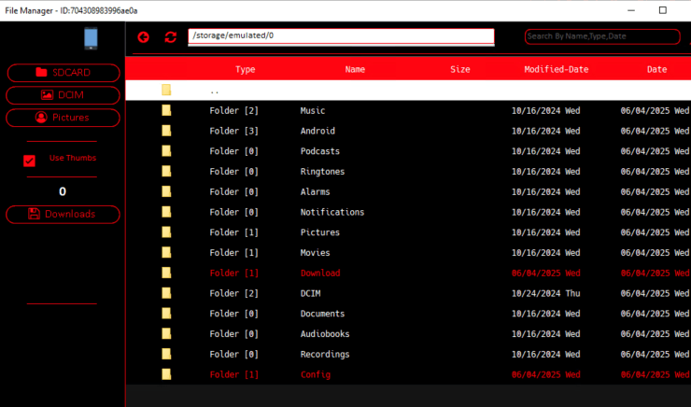691x407 pixels.
Task: Select the Recordings folder name
Action: click(x=325, y=354)
